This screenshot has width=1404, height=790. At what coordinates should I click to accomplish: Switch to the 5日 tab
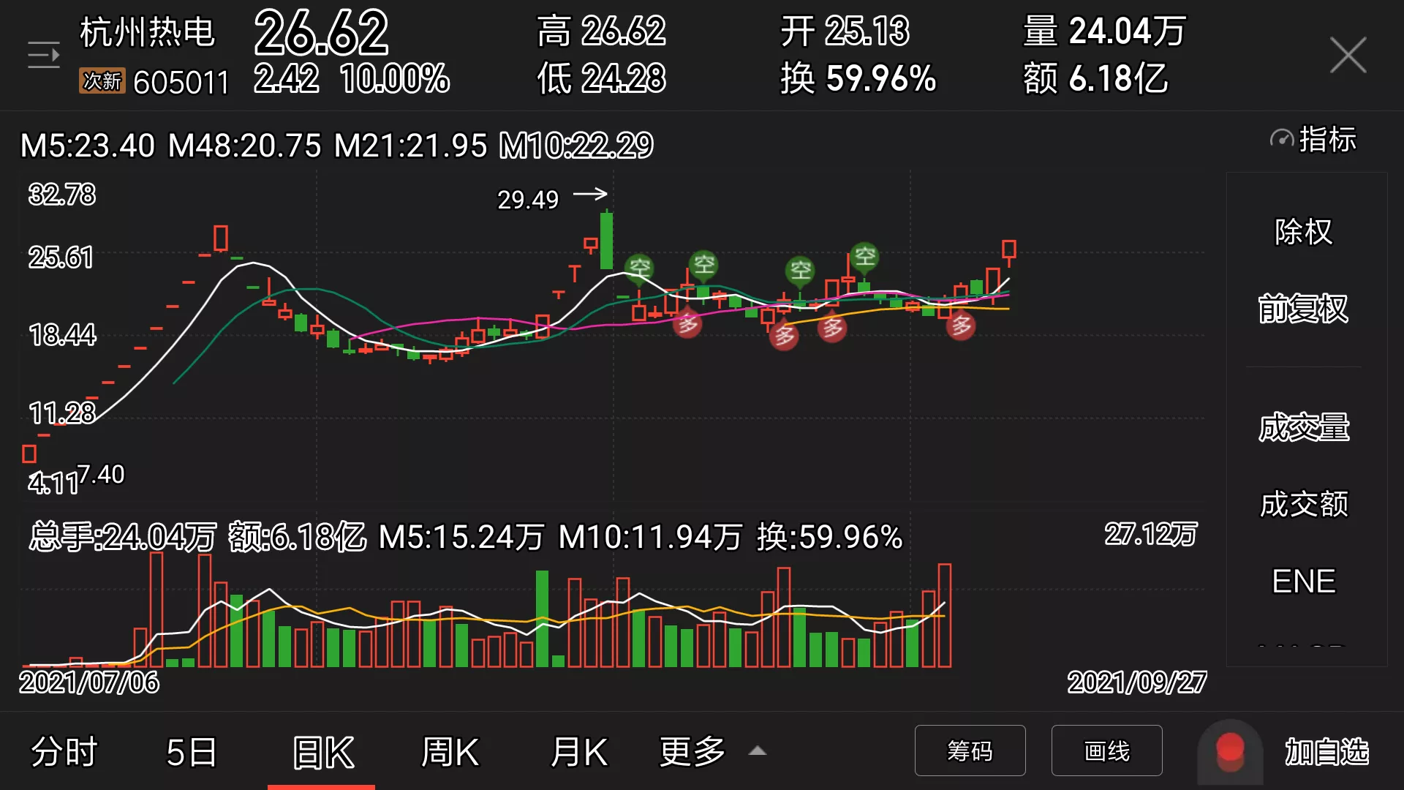pos(192,752)
